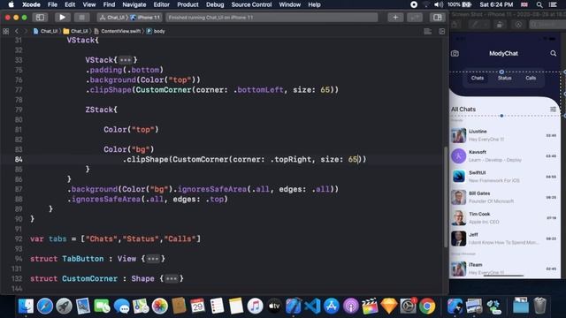The height and width of the screenshot is (318, 566).
Task: Open Sketch app in Dock
Action: (389, 307)
